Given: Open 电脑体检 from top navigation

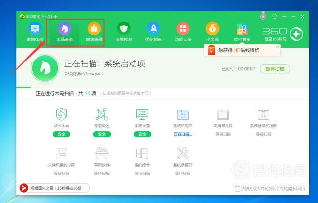Looking at the screenshot, I should tap(35, 32).
